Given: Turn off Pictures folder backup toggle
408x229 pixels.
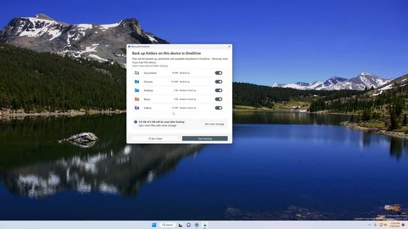Looking at the screenshot, I should (x=219, y=82).
